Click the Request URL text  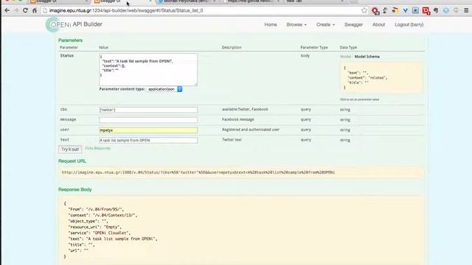click(x=198, y=172)
